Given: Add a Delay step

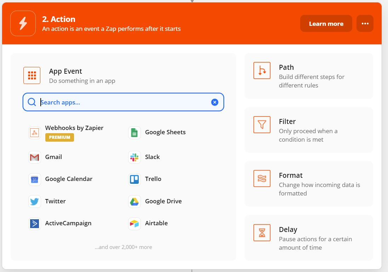Looking at the screenshot, I should (309, 238).
